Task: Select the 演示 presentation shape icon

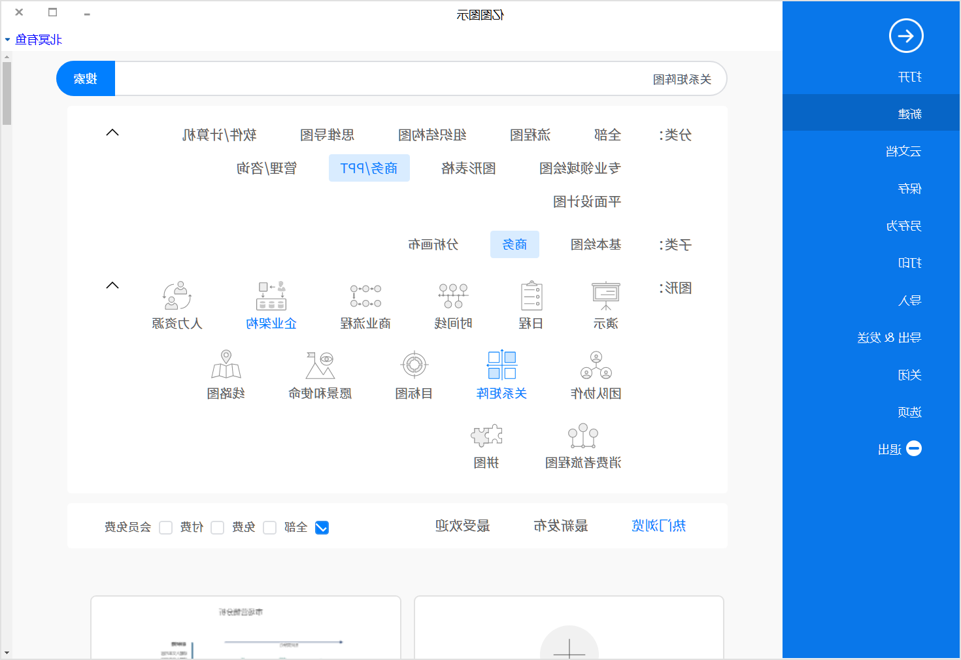Action: pos(605,296)
